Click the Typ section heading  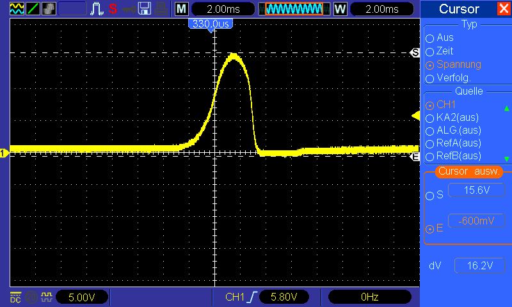[x=469, y=24]
